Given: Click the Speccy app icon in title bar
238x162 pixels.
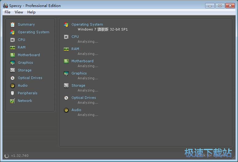Looking at the screenshot, I should pos(6,5).
